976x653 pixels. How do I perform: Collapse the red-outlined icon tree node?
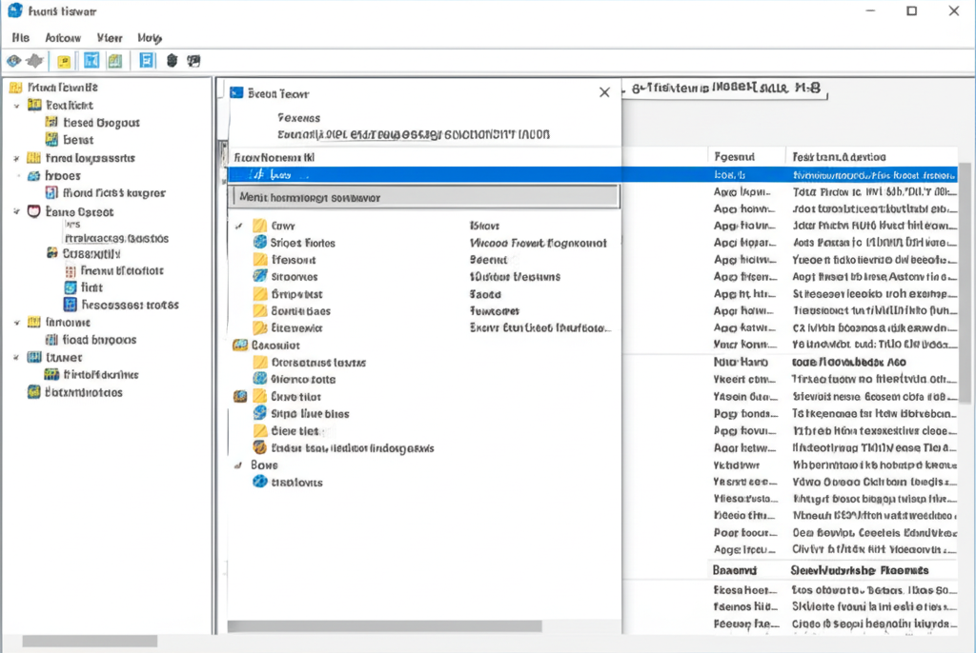[17, 211]
